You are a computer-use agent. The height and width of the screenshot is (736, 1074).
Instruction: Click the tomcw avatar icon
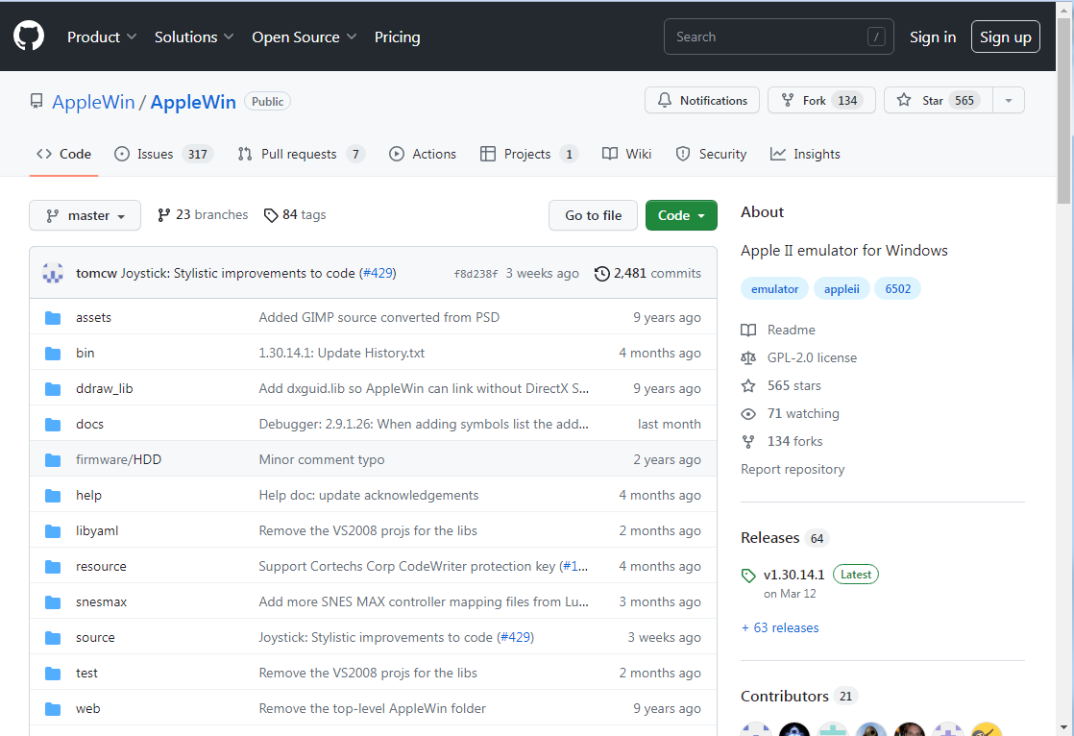(x=53, y=273)
